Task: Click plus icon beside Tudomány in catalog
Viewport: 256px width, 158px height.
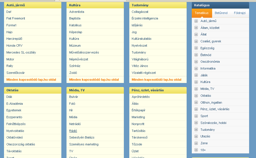Action: click(x=196, y=130)
